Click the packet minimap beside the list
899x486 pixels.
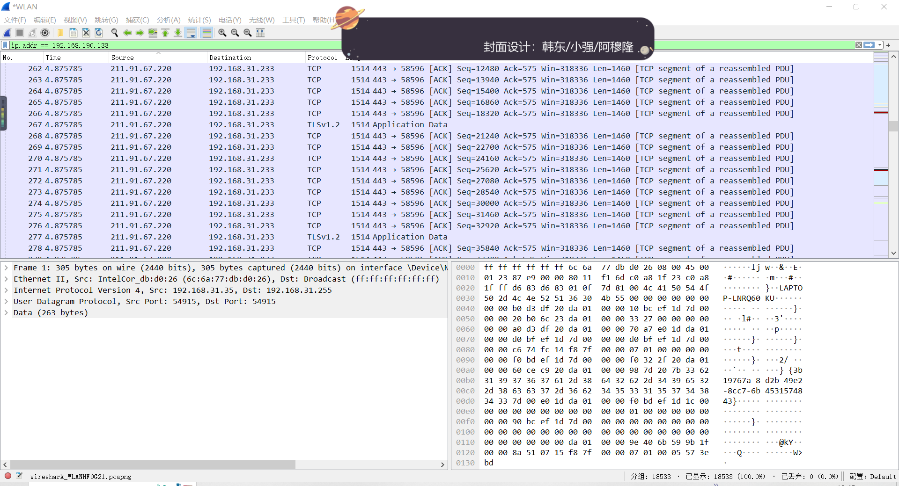tap(881, 154)
